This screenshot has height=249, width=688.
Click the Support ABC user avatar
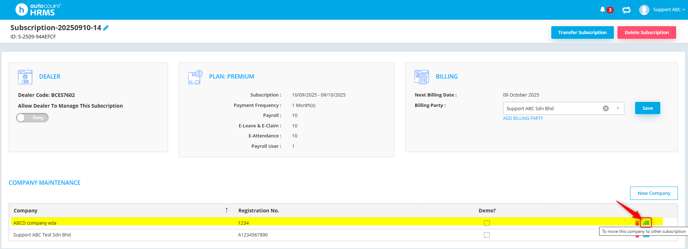[x=644, y=10]
